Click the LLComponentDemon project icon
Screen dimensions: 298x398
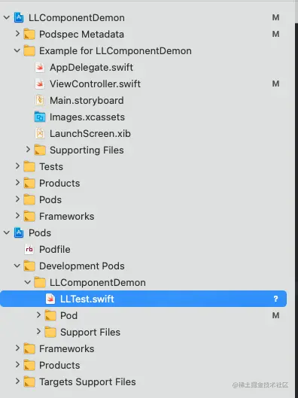pyautogui.click(x=19, y=18)
